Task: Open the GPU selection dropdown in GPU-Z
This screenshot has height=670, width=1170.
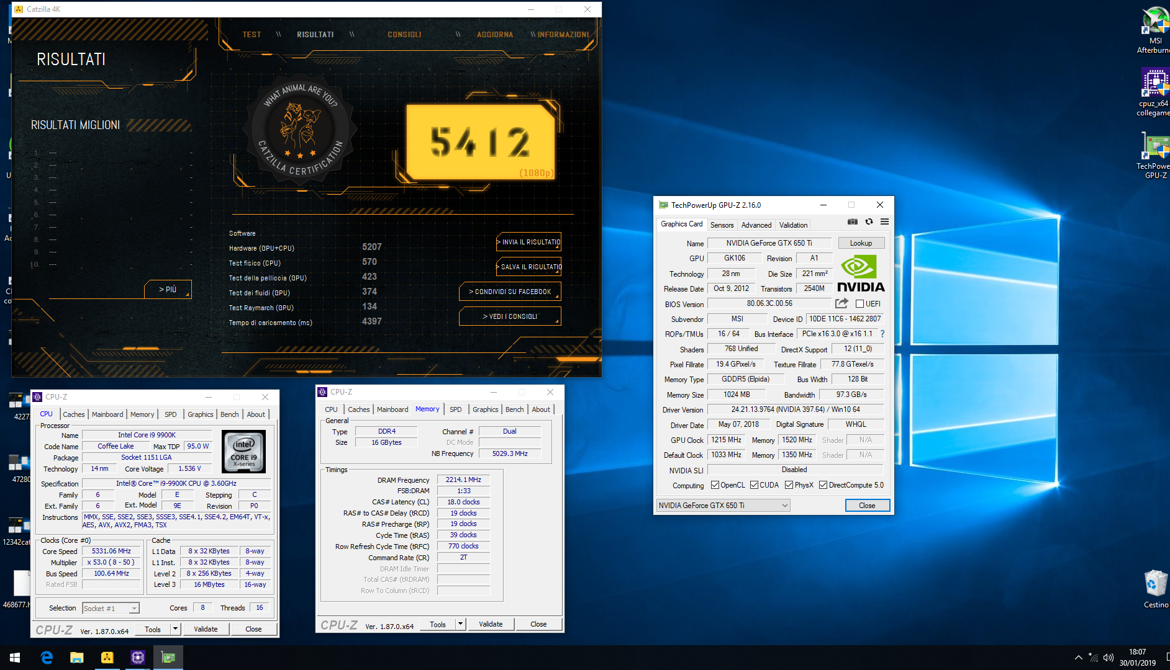Action: 723,506
